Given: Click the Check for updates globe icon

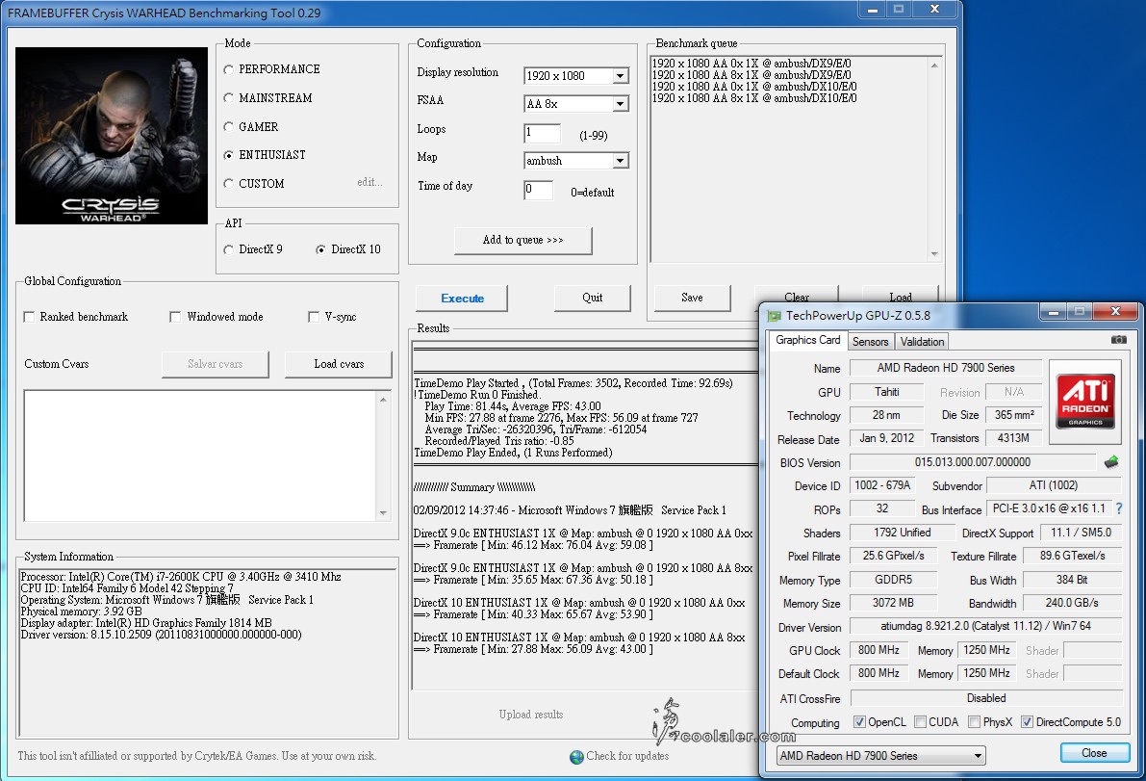Looking at the screenshot, I should coord(576,757).
